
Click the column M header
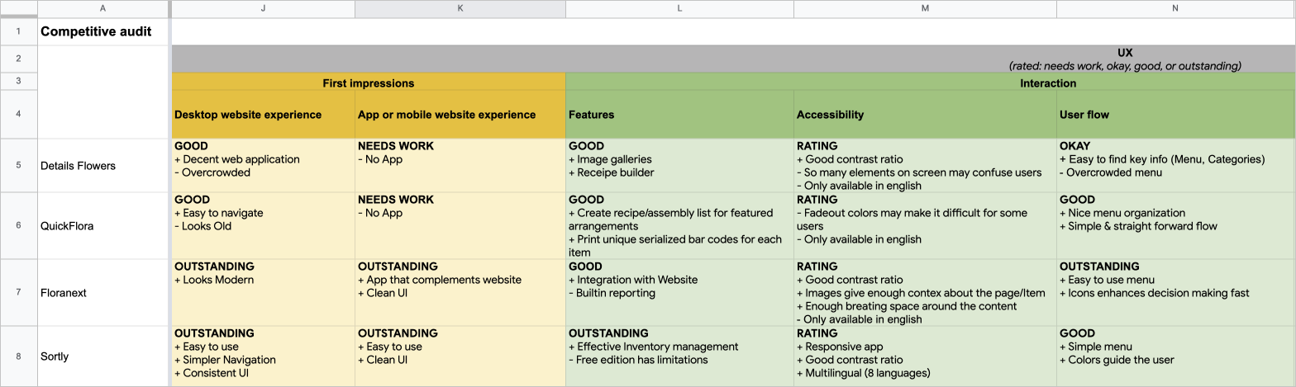pyautogui.click(x=925, y=8)
